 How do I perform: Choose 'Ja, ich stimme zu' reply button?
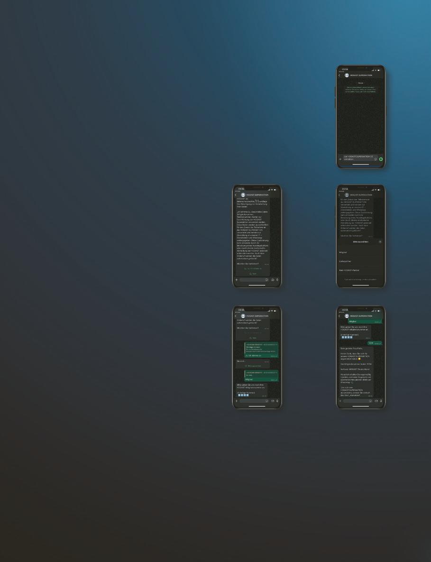(x=253, y=268)
